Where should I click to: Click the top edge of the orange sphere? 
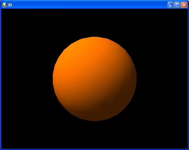point(94,38)
